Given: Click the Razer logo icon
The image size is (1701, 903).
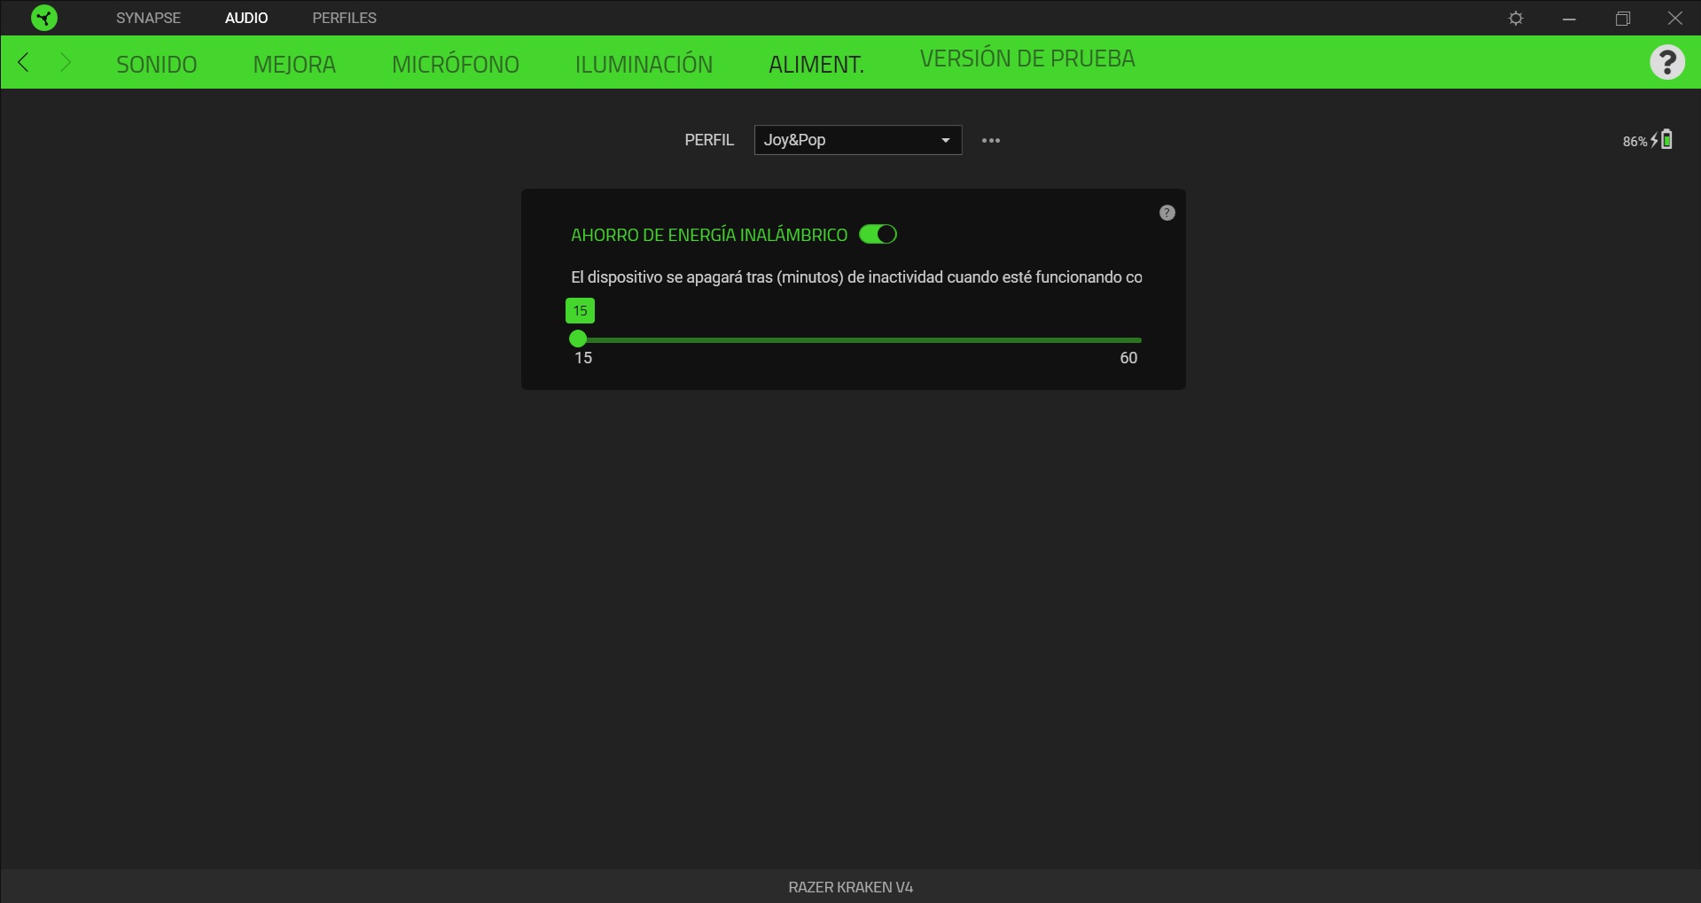Looking at the screenshot, I should click(x=43, y=18).
